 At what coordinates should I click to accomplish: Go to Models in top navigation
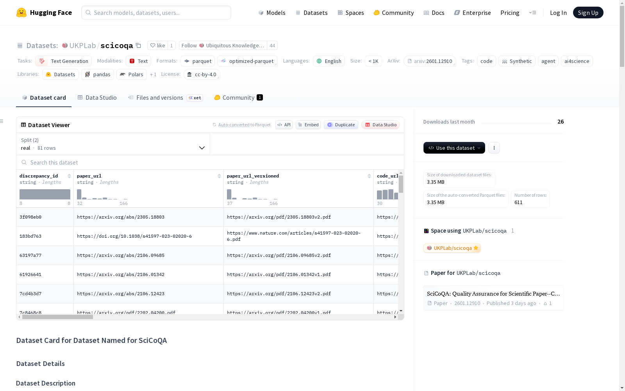[272, 13]
